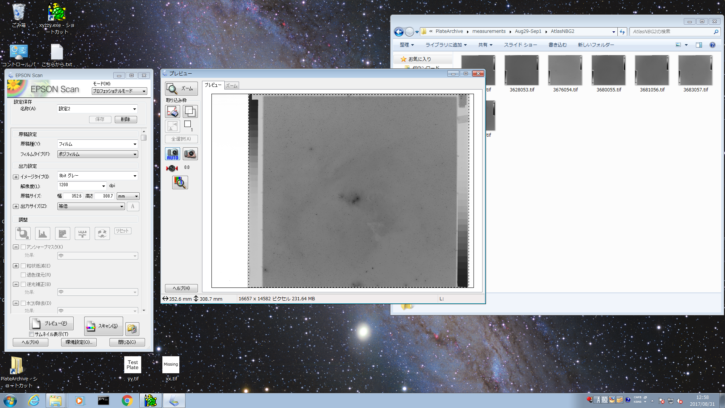
Task: Open the histogram adjustment icon
Action: (43, 233)
